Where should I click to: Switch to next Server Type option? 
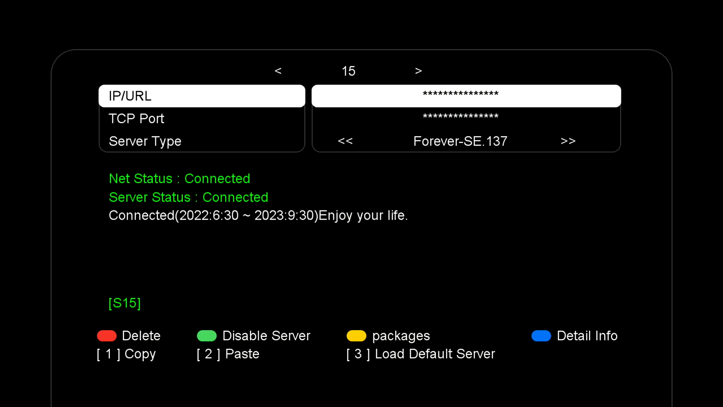tap(568, 141)
